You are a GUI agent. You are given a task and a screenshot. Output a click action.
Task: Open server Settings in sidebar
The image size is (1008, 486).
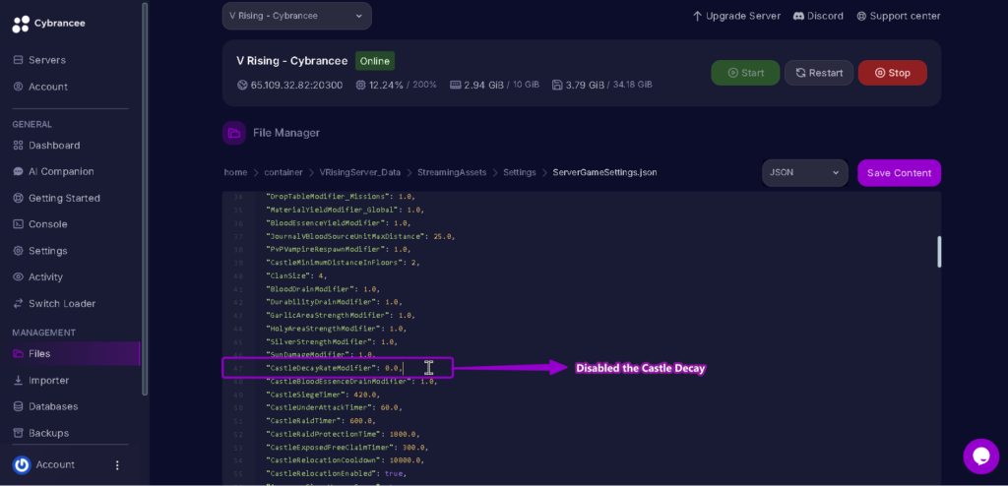point(39,251)
